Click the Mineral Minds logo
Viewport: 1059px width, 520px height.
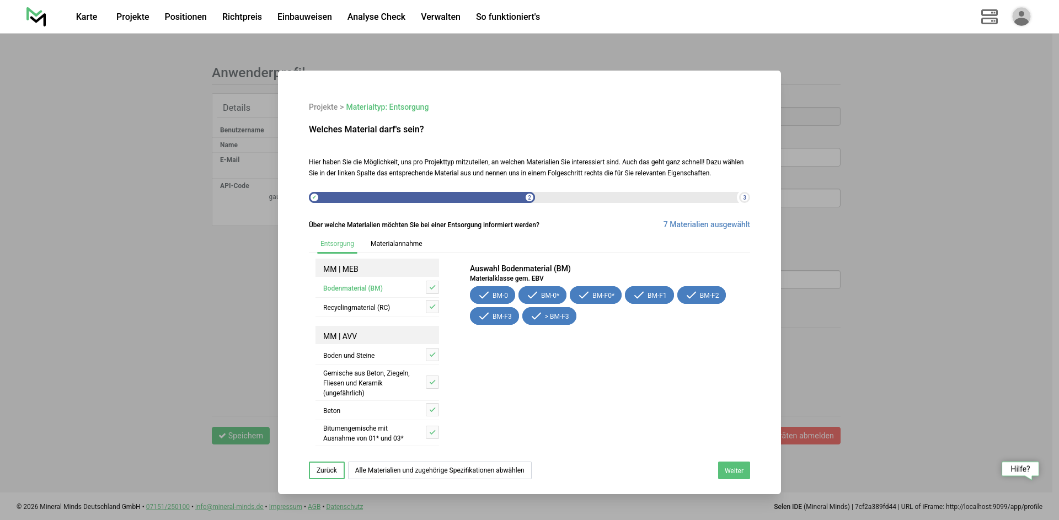36,17
